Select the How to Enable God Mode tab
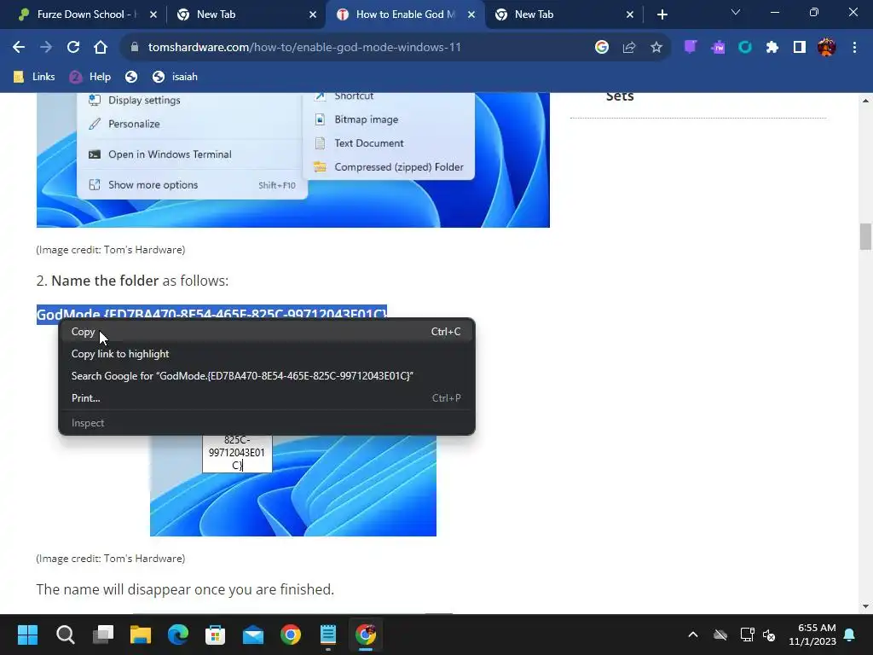This screenshot has width=873, height=655. [x=405, y=14]
